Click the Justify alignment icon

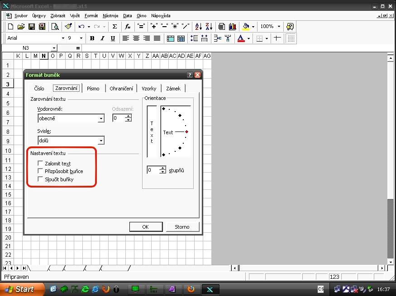pyautogui.click(x=157, y=38)
